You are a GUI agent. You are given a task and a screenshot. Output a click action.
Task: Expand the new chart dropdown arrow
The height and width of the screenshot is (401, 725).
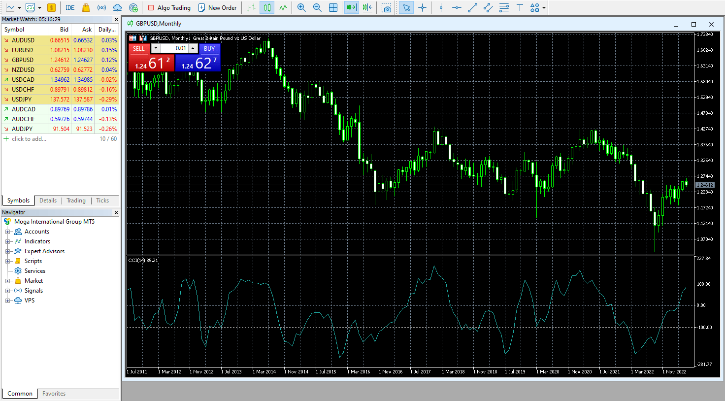19,8
